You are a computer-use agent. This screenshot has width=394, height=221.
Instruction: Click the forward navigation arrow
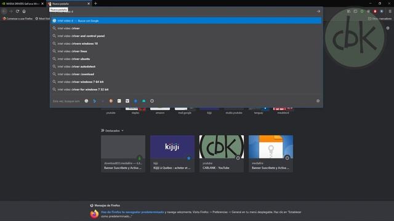[11, 11]
